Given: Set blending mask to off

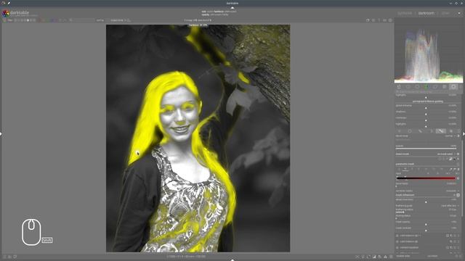Looking at the screenshot, I should tap(400, 131).
